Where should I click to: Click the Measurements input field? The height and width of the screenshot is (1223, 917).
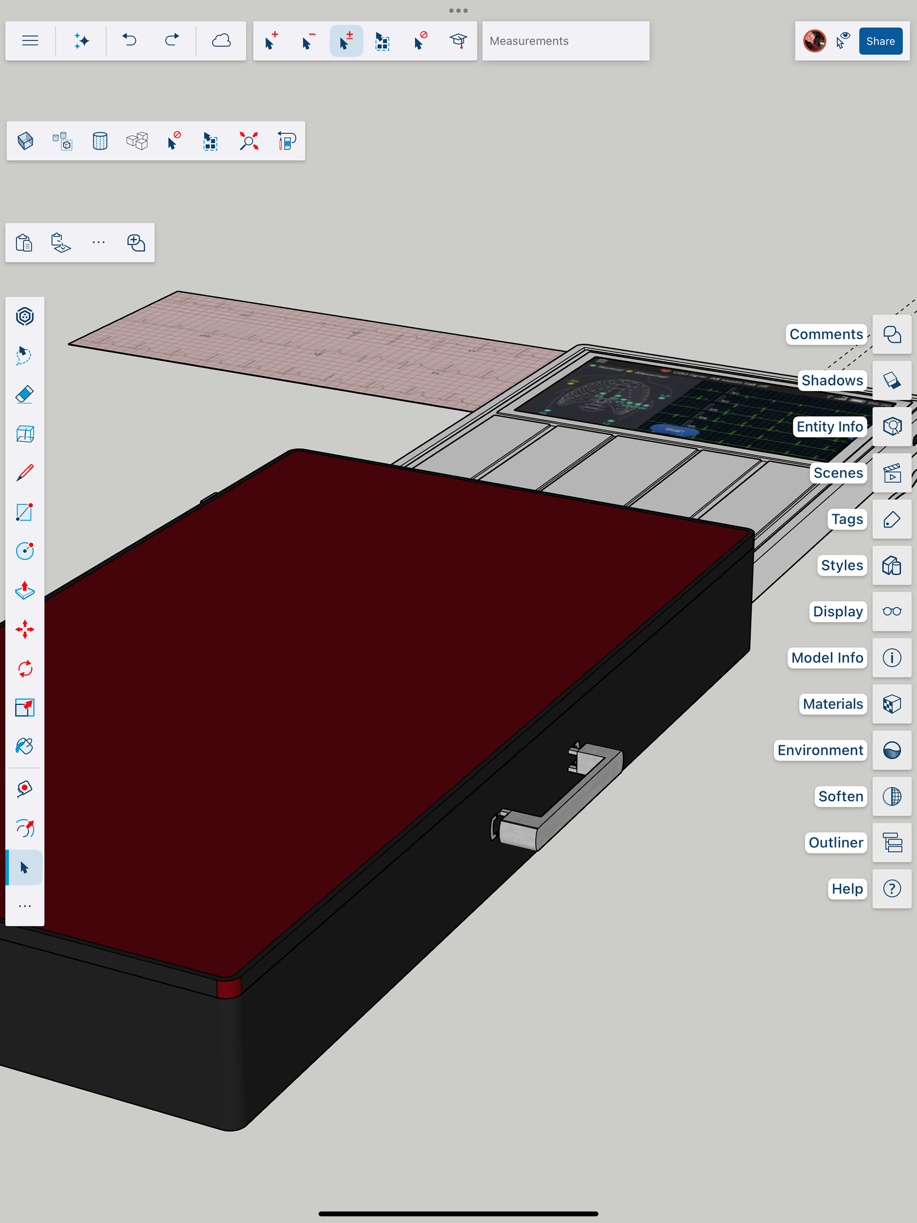(565, 41)
